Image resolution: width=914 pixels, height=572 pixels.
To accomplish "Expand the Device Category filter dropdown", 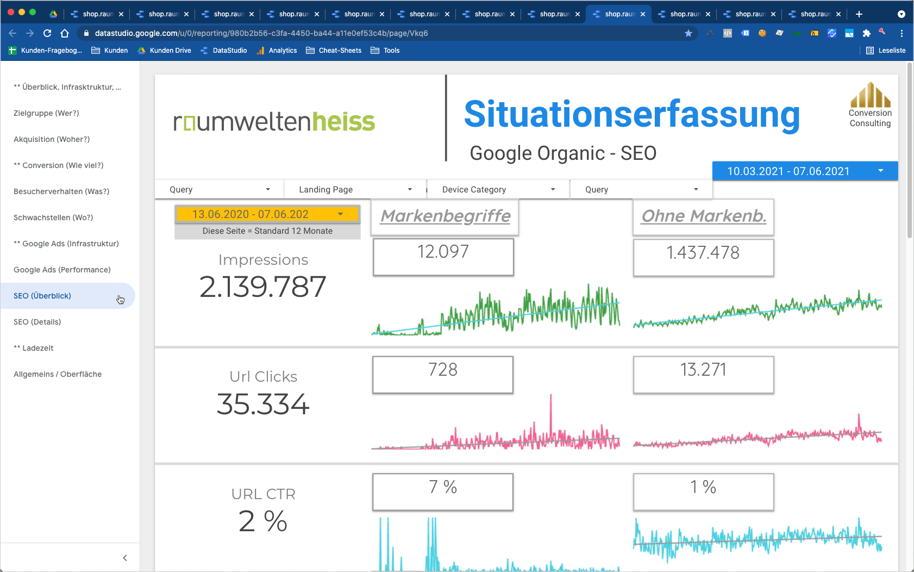I will 498,190.
